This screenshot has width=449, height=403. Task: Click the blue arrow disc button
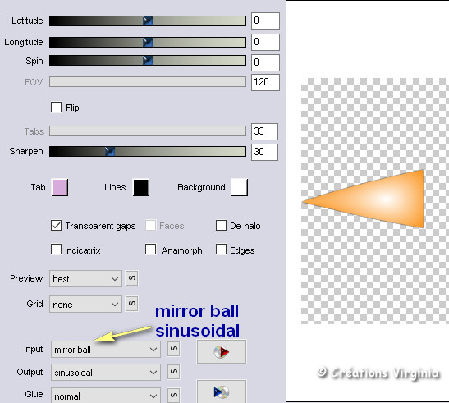[x=222, y=392]
